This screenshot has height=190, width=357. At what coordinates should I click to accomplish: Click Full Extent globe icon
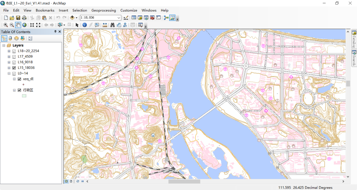(x=24, y=25)
